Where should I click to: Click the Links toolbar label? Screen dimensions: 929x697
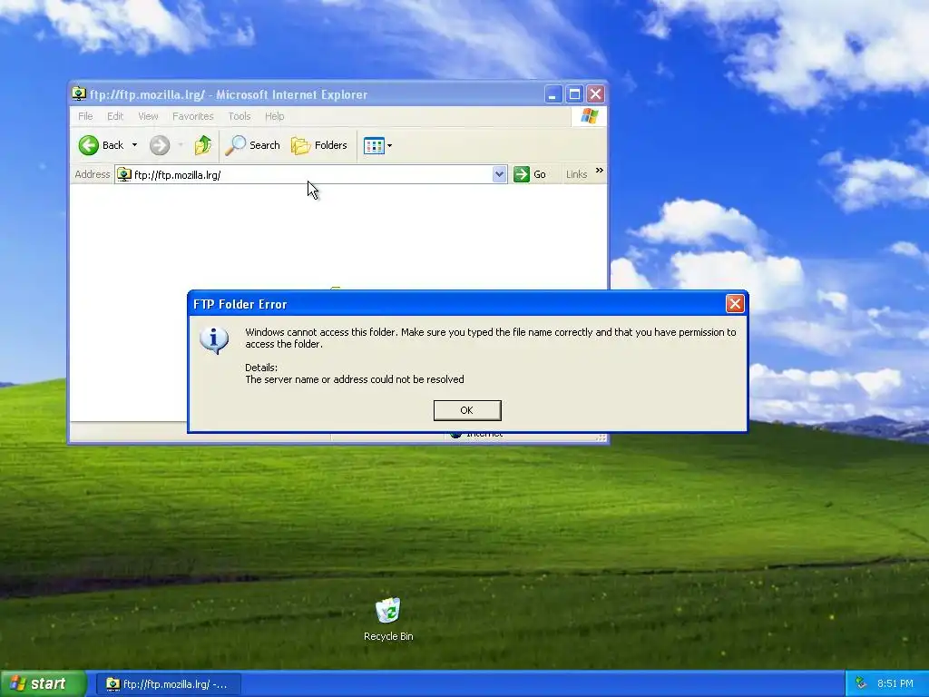click(x=576, y=174)
